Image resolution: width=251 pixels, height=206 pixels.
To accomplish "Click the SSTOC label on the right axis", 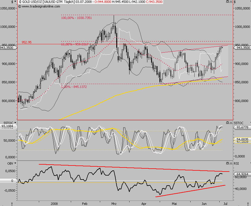I will pos(239,123).
